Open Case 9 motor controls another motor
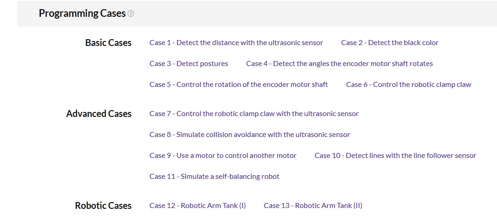The image size is (497, 223). point(223,156)
